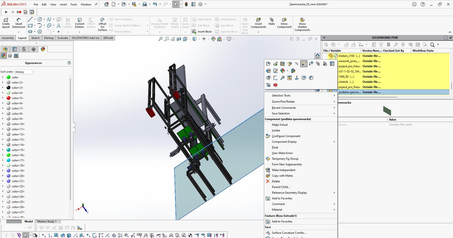453x238 pixels.
Task: Click Offset On Surface tool
Action: [102, 24]
